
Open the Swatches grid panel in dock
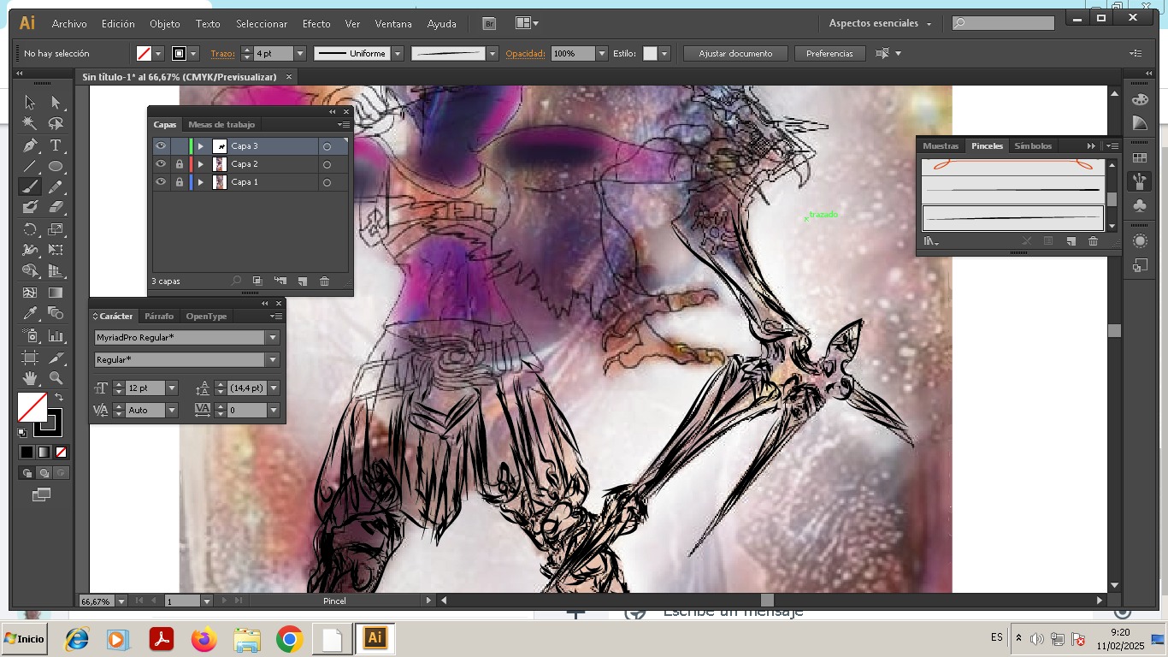click(1139, 158)
